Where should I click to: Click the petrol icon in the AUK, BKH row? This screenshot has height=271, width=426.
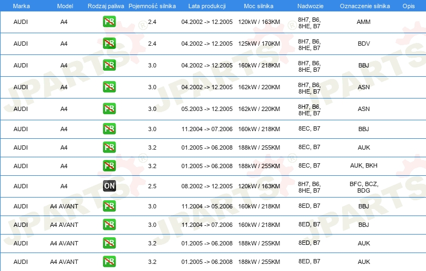point(109,166)
